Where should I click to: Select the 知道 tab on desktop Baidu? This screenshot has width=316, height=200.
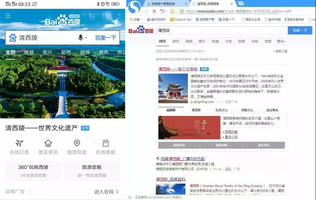tap(215, 42)
